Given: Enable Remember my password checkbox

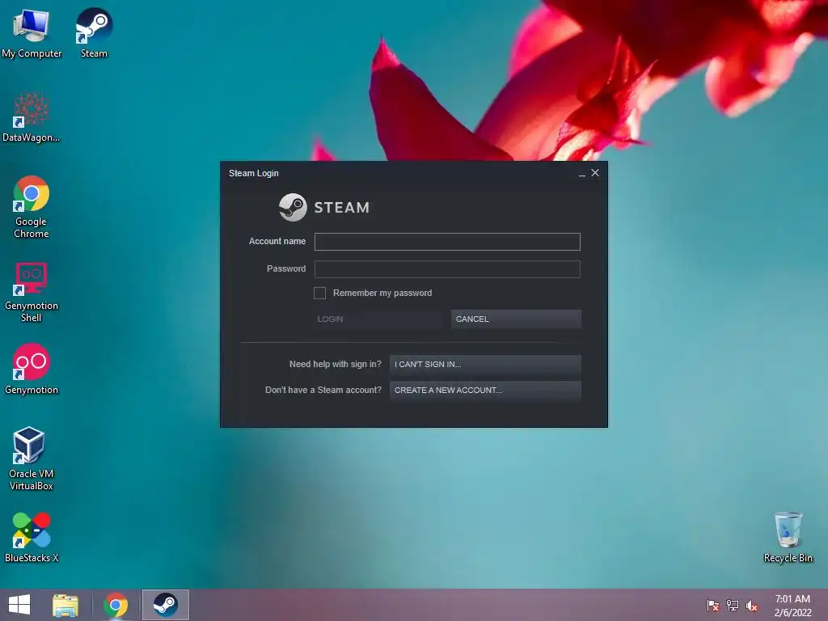Looking at the screenshot, I should tap(319, 293).
